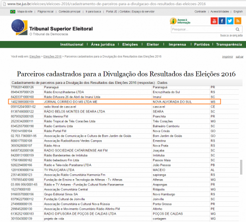
Task: Click the table vertical scrollbar thumb
Action: (241, 167)
